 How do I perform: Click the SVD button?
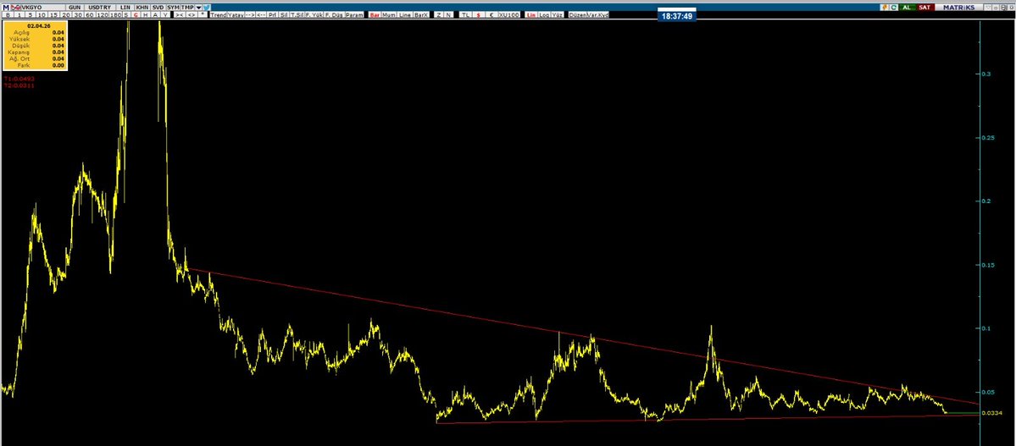[158, 7]
